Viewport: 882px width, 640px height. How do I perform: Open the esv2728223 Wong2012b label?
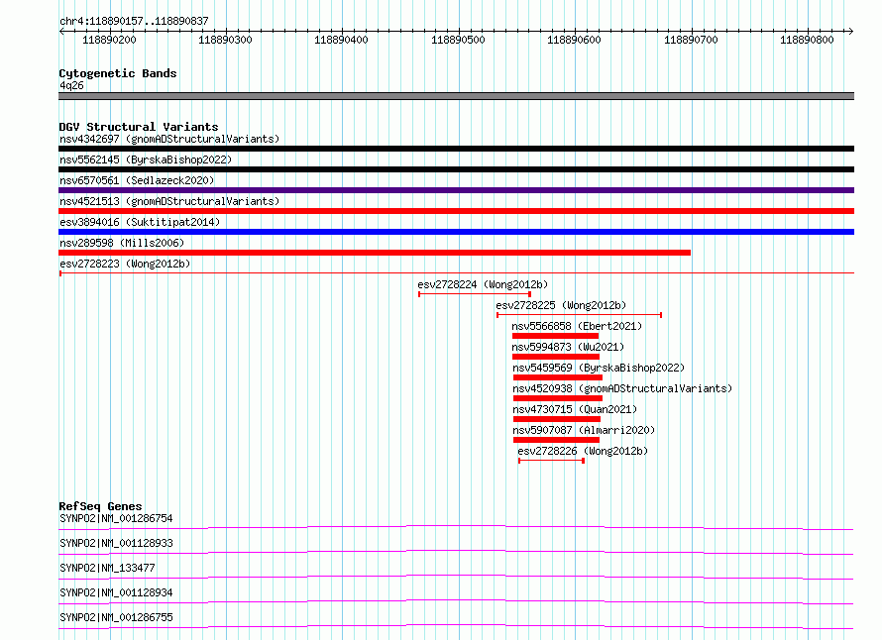(x=125, y=264)
